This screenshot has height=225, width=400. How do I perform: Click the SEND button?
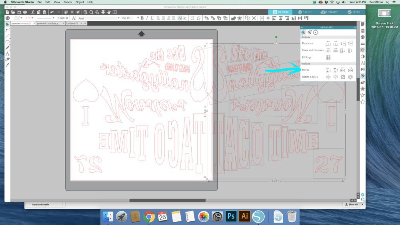[354, 12]
